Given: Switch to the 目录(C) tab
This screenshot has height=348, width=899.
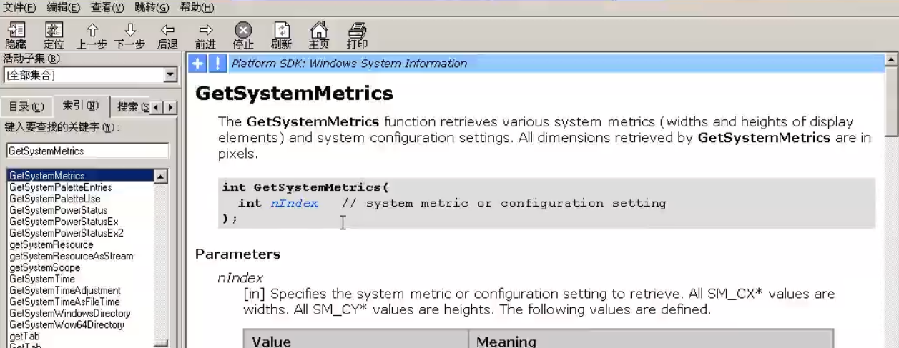Looking at the screenshot, I should [x=26, y=107].
